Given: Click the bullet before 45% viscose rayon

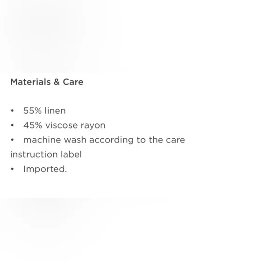Looking at the screenshot, I should coord(12,125).
